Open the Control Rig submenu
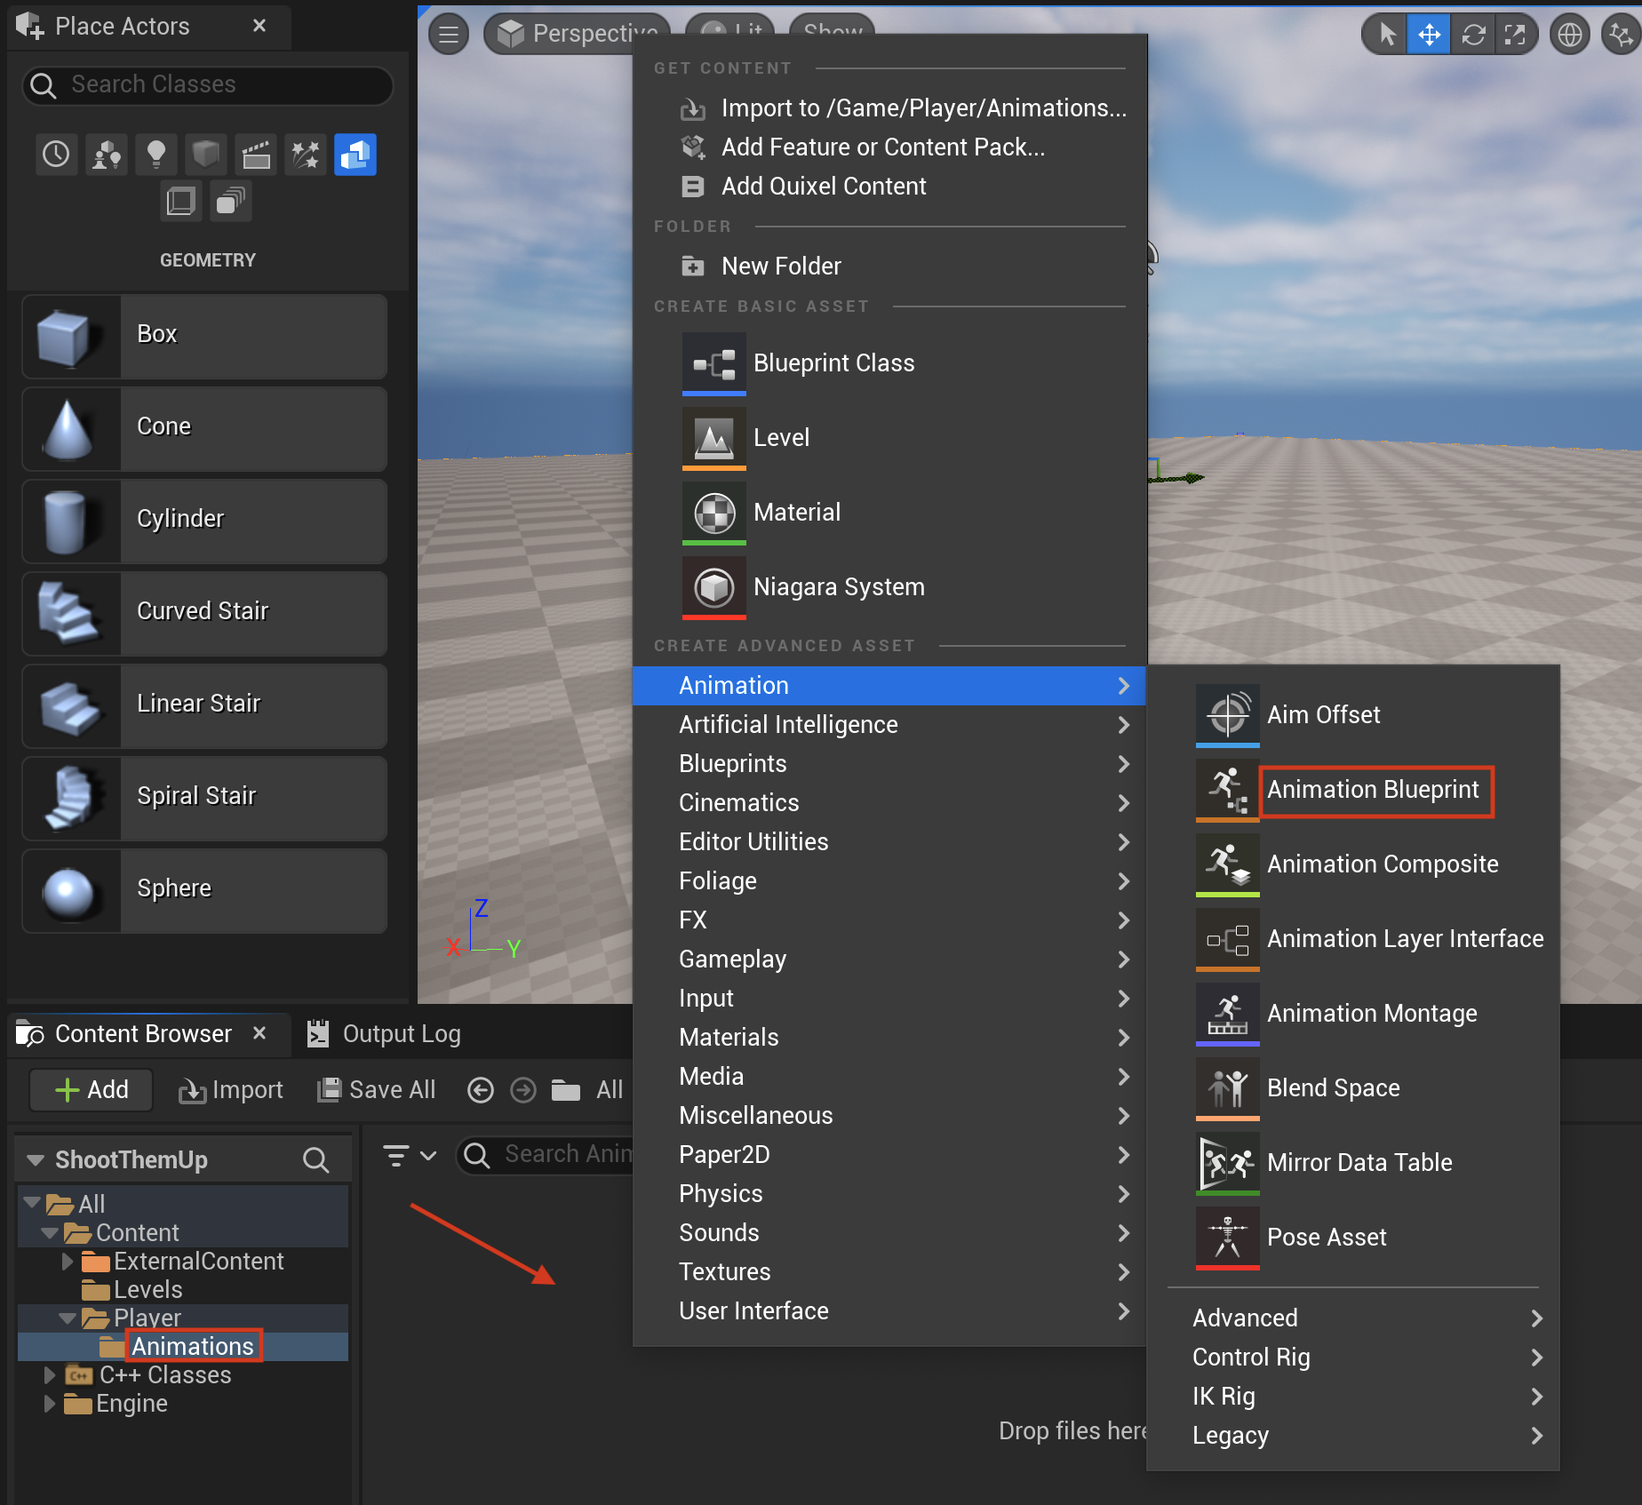 [x=1353, y=1358]
